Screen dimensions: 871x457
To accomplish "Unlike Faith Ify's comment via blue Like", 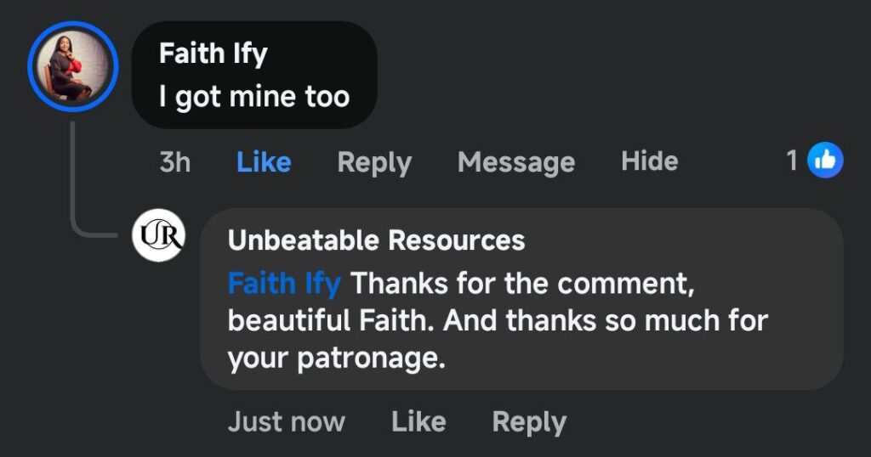I will [264, 161].
